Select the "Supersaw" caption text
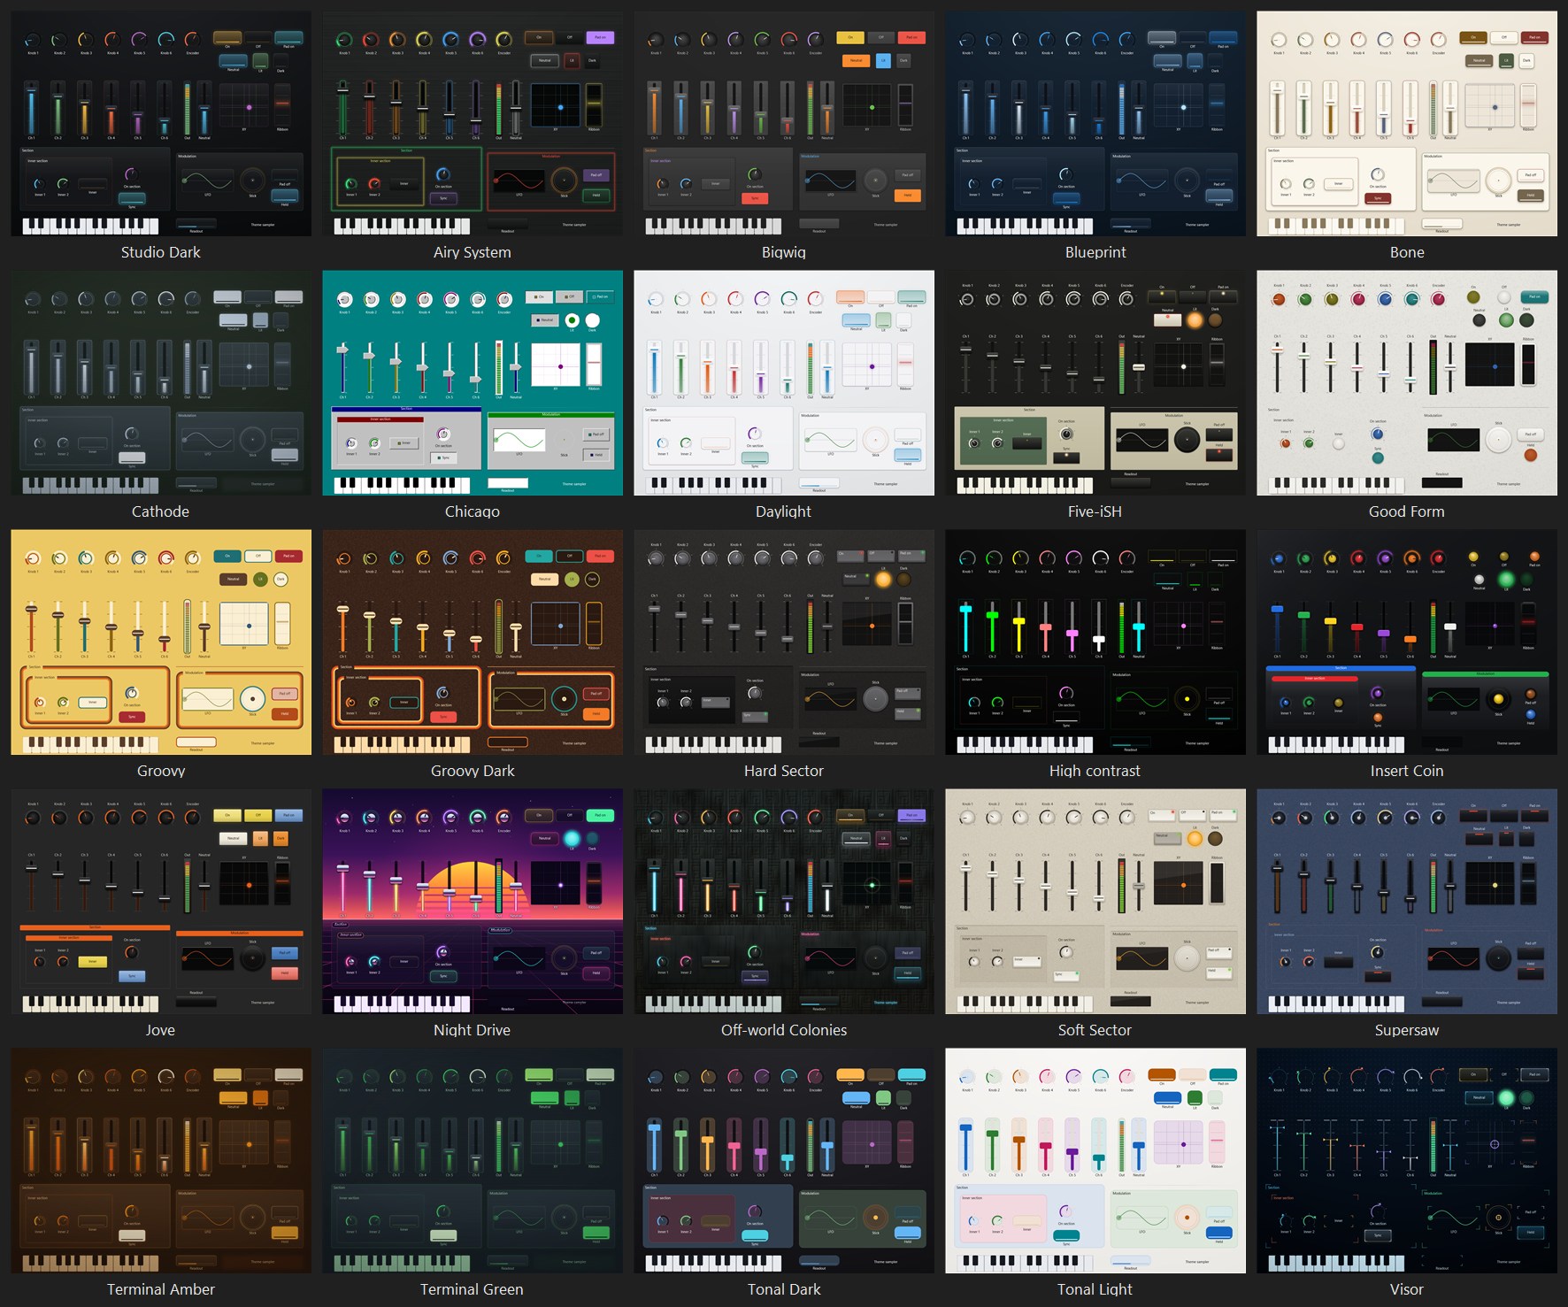1568x1307 pixels. (x=1407, y=1030)
